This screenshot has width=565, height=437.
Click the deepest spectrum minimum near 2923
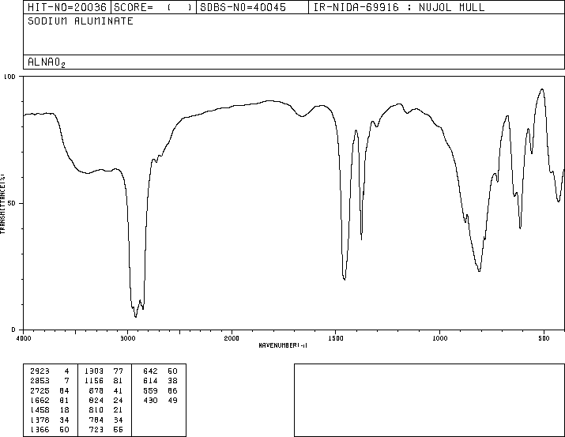point(135,317)
